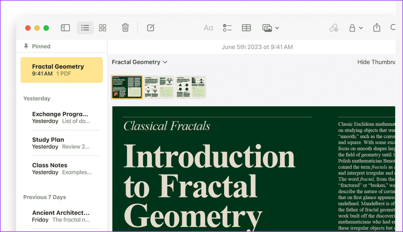Open the Ancient Architecture note
The height and width of the screenshot is (232, 403).
[x=62, y=216]
